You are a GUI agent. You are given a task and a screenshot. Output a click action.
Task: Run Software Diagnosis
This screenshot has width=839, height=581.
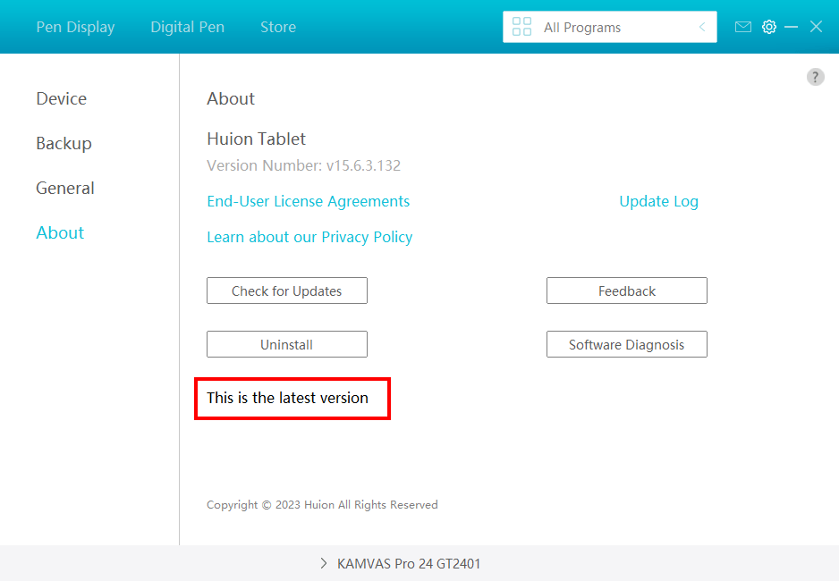click(x=627, y=344)
